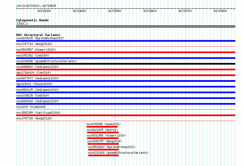Click the chr13:81719220..81719839 coordinate text

(x=36, y=6)
